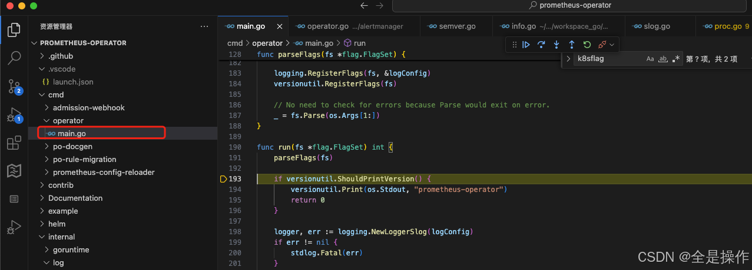Collapse the cmd folder
This screenshot has width=752, height=270.
coord(122,95)
